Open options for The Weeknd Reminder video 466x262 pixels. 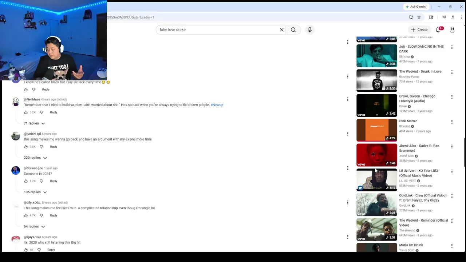tap(452, 221)
